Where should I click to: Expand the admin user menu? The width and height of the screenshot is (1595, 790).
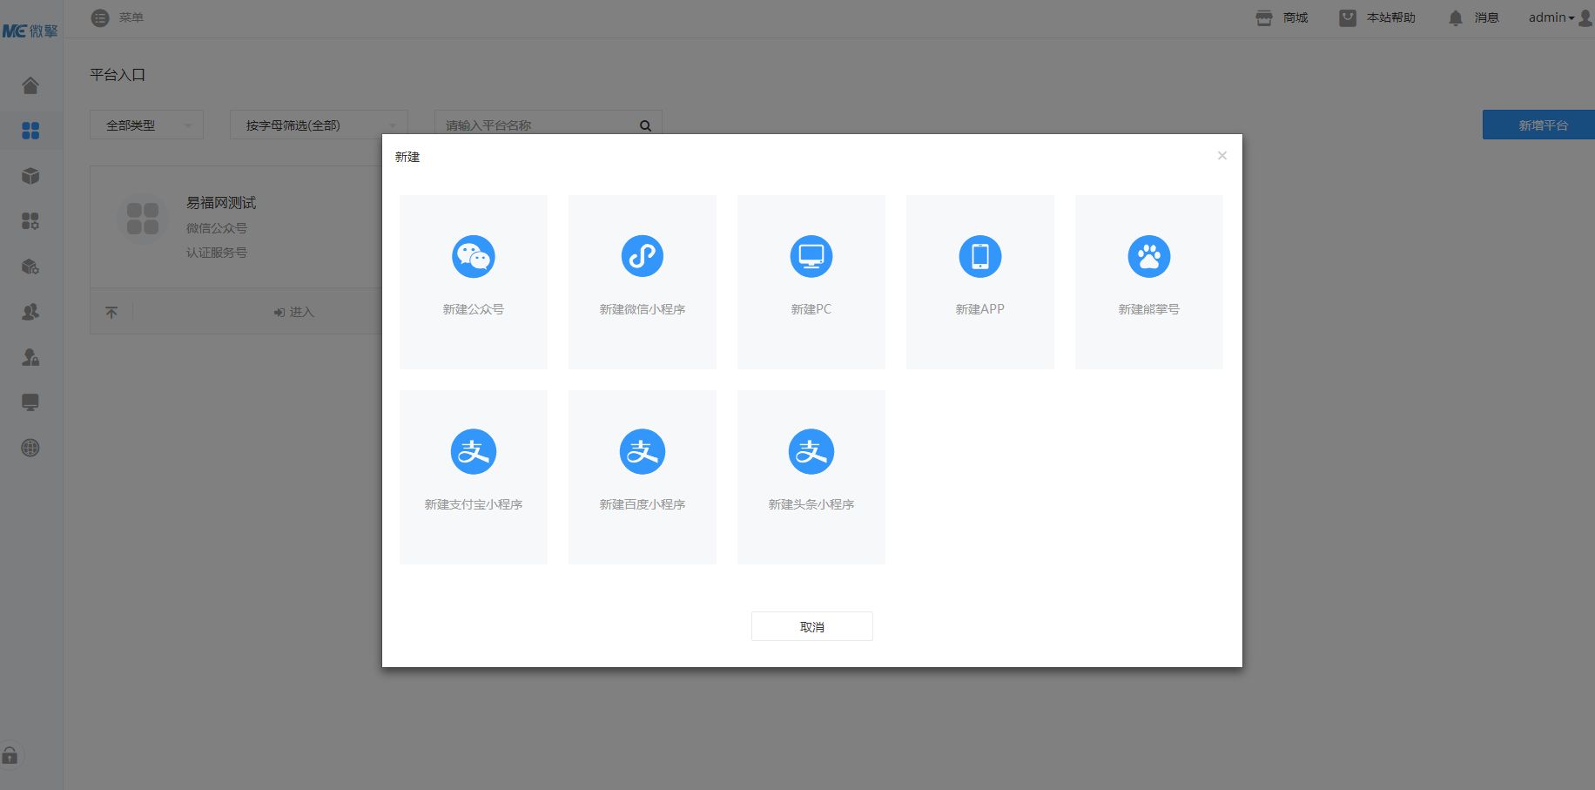pyautogui.click(x=1559, y=17)
